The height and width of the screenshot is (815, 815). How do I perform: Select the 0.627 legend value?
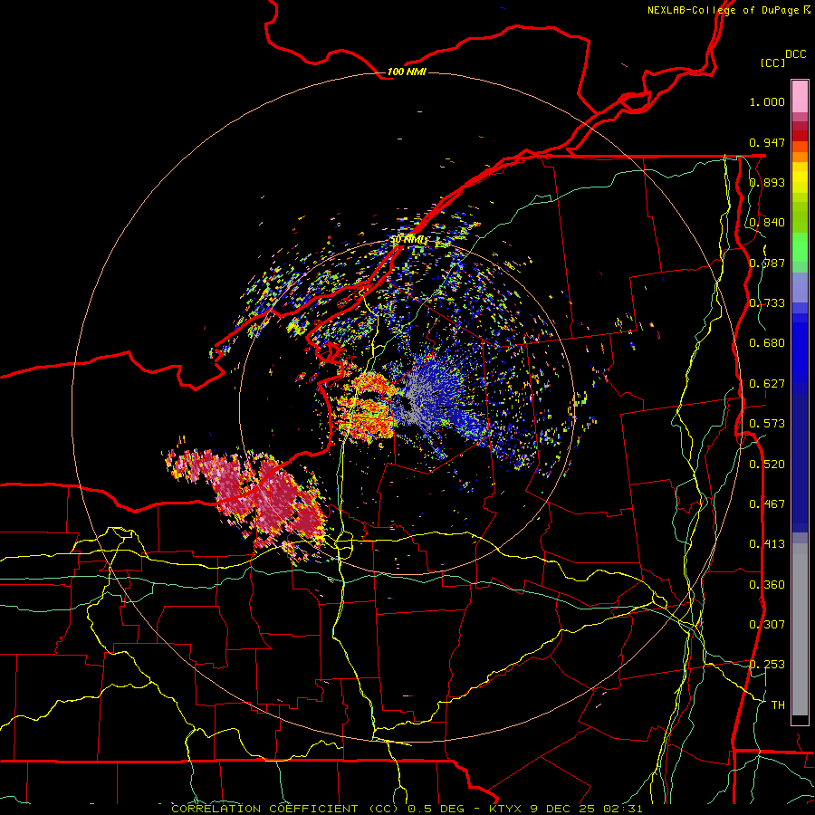click(767, 384)
